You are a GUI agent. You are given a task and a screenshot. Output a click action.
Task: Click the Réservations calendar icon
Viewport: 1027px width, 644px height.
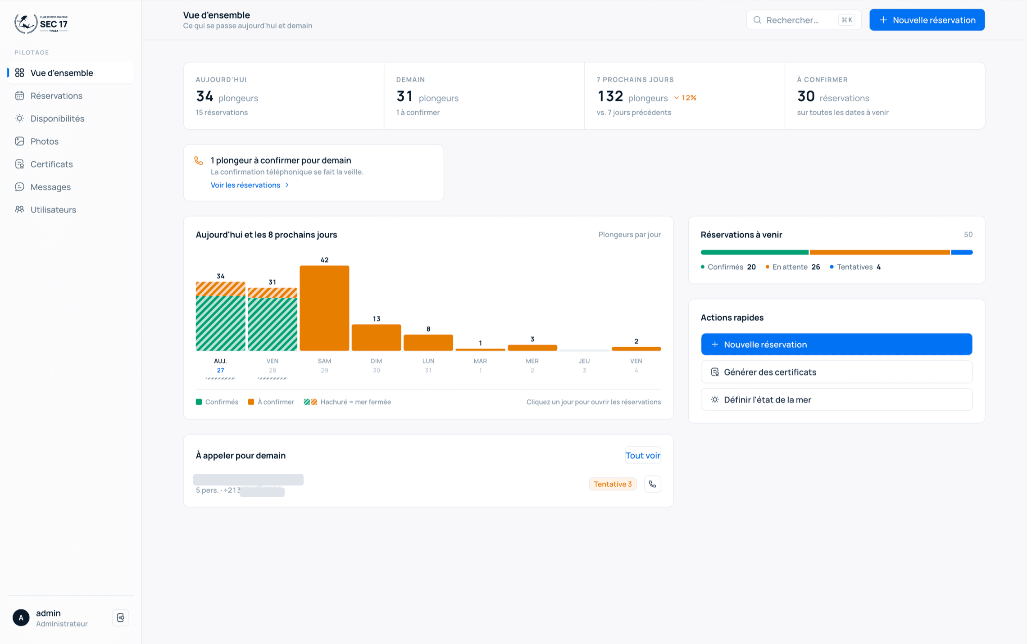19,95
